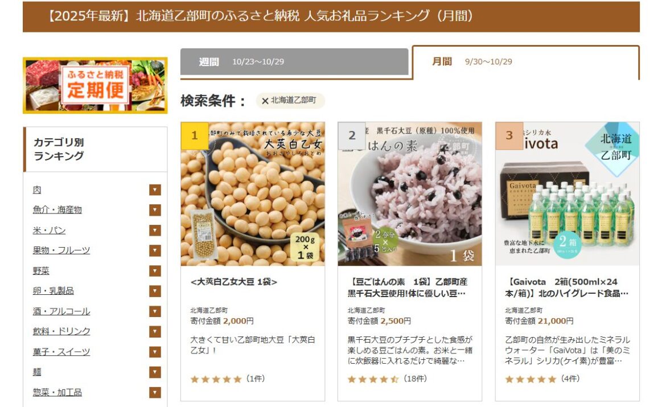Screen dimensions: 666x407
Task: Expand the 魚介・海産物 category arrow
Action: 155,210
